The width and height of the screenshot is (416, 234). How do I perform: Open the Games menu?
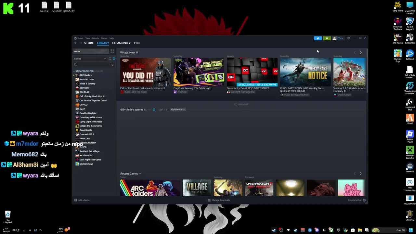(104, 38)
